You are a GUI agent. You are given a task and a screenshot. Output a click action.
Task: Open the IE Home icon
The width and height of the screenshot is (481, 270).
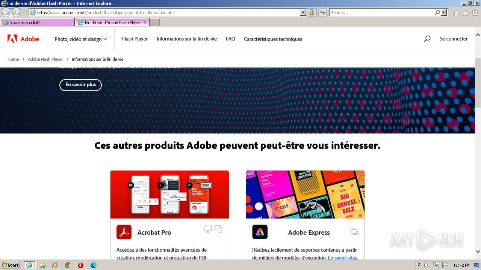456,13
